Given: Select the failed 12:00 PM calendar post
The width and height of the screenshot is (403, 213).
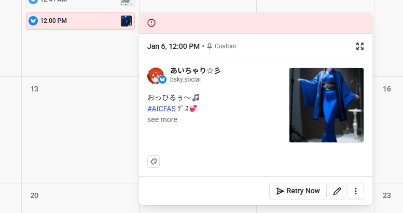Looking at the screenshot, I should point(78,21).
